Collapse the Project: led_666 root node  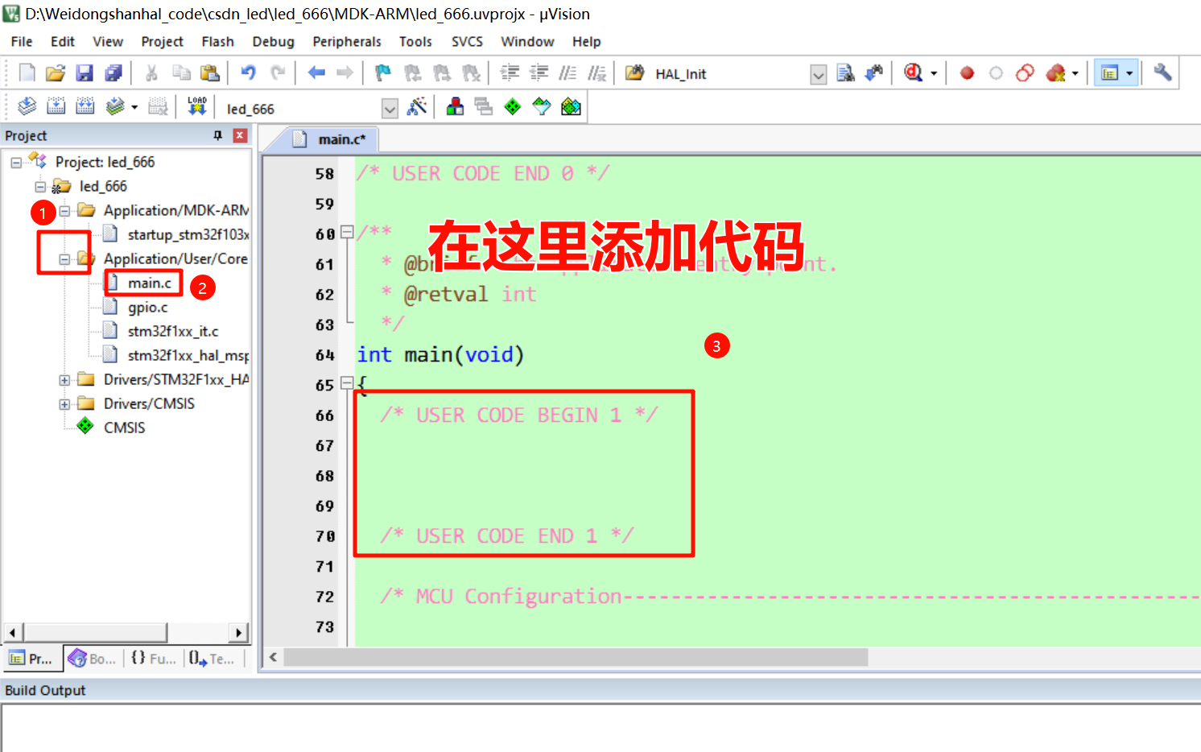click(16, 163)
